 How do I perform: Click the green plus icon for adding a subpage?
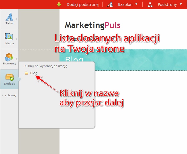click(59, 4)
